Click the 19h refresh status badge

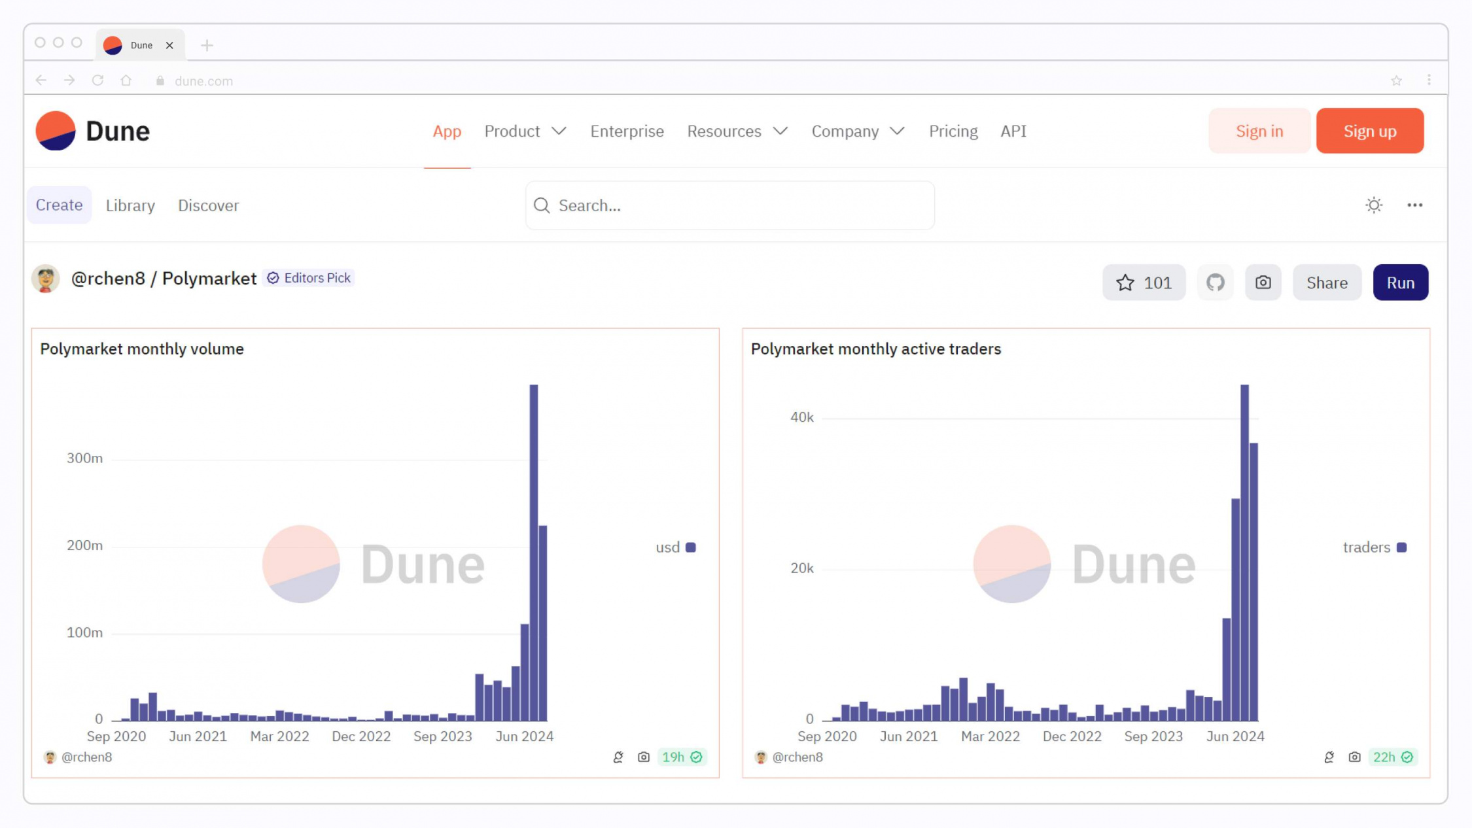tap(682, 757)
